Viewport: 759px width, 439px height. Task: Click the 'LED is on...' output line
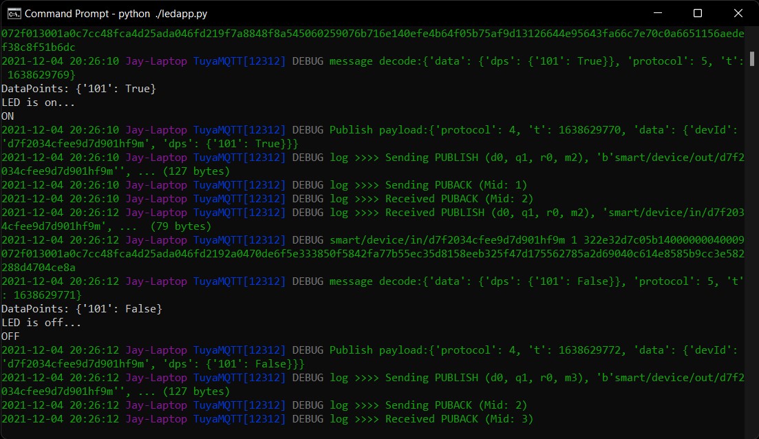[x=39, y=102]
